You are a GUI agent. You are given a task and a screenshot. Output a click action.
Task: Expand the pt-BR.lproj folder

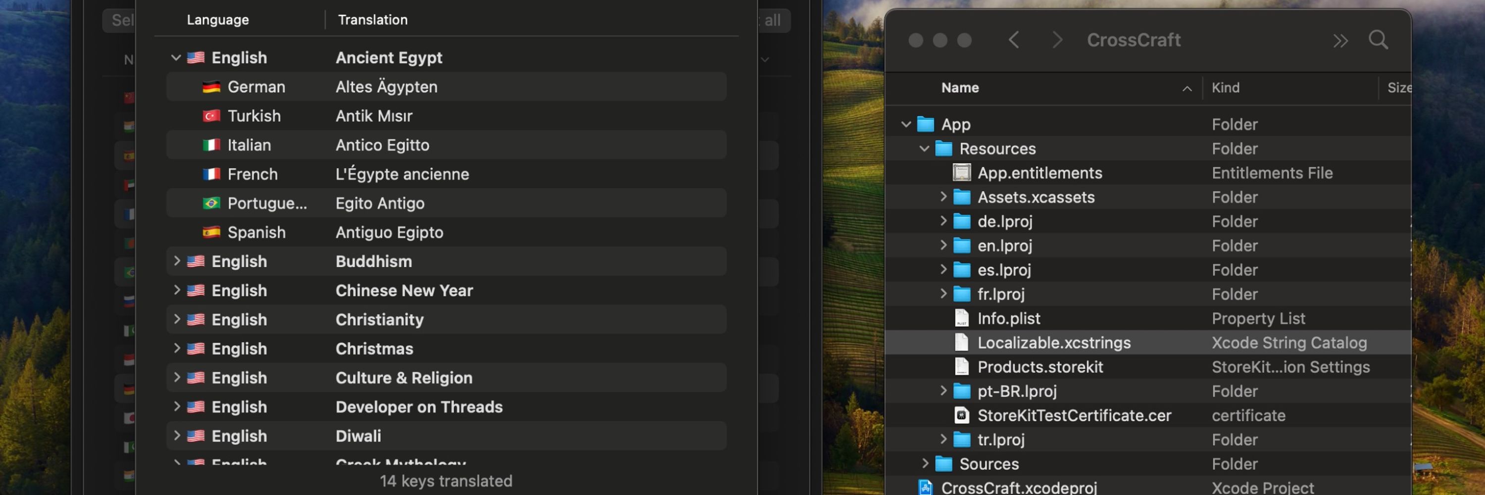pyautogui.click(x=943, y=391)
